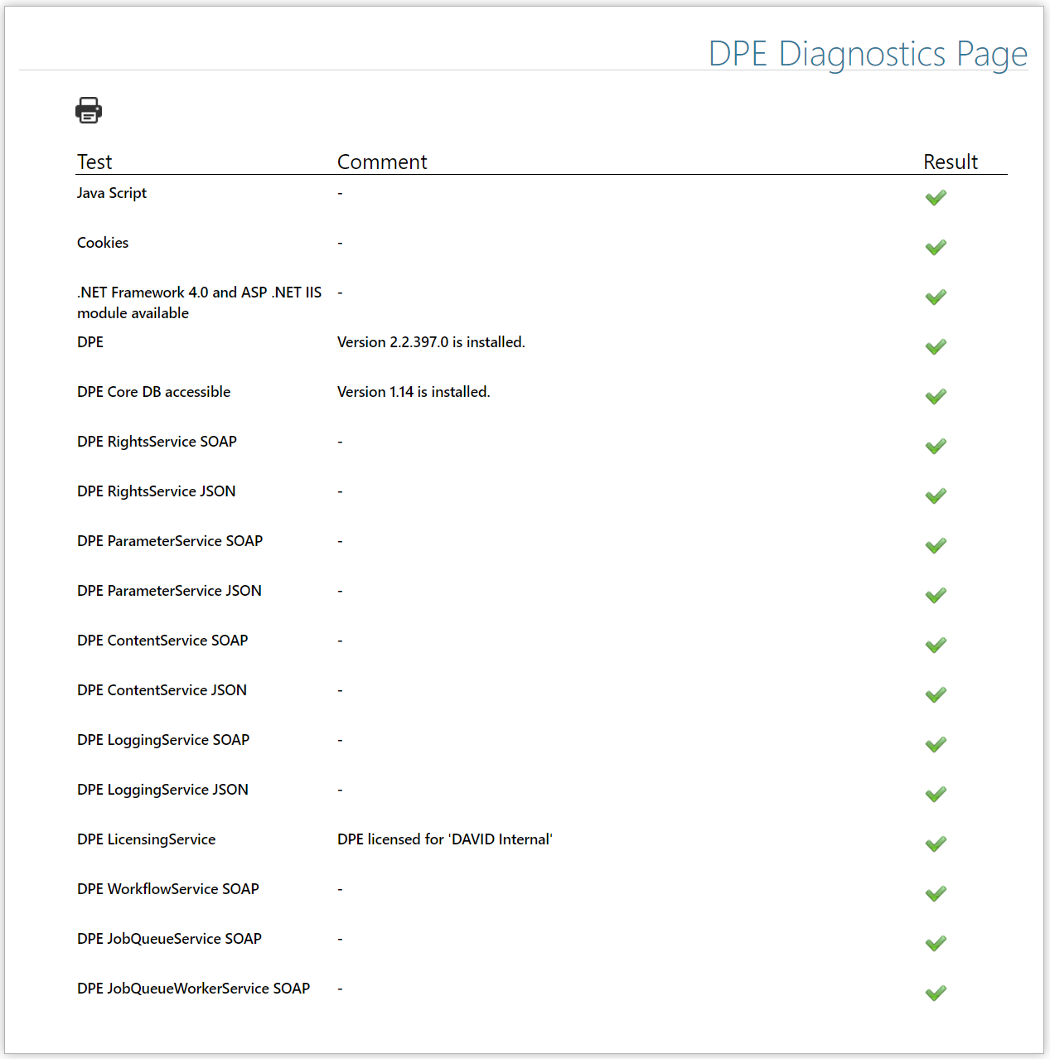This screenshot has width=1050, height=1059.
Task: Click the DPE JobQueueWorkerService SOAP checkmark
Action: [x=936, y=993]
